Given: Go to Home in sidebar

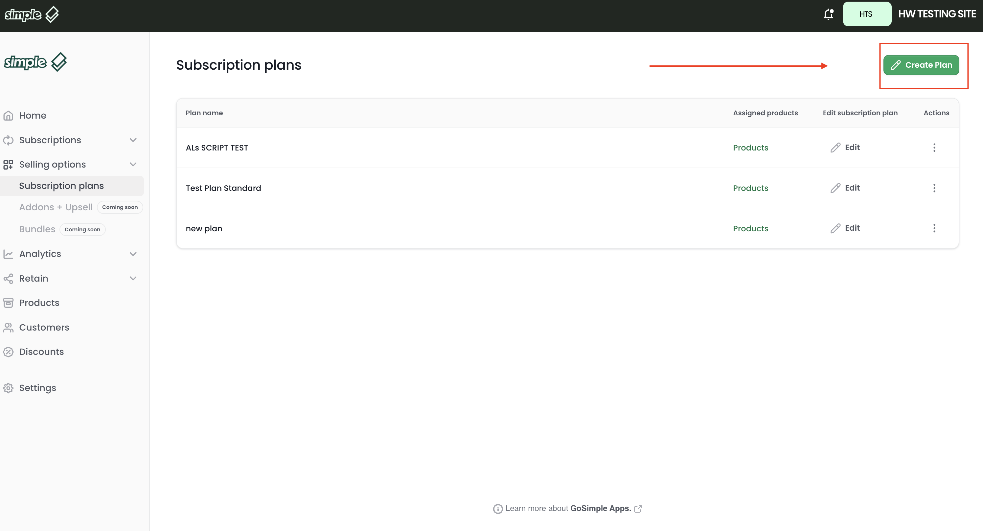Looking at the screenshot, I should pos(33,115).
